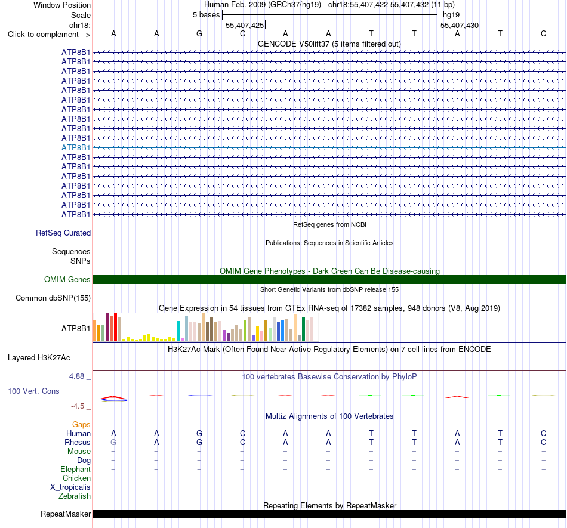
Task: Click the RepeatMasker track label
Action: pyautogui.click(x=66, y=514)
